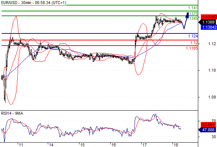Click the red 1.1165 support label
The image size is (217, 147).
click(192, 48)
